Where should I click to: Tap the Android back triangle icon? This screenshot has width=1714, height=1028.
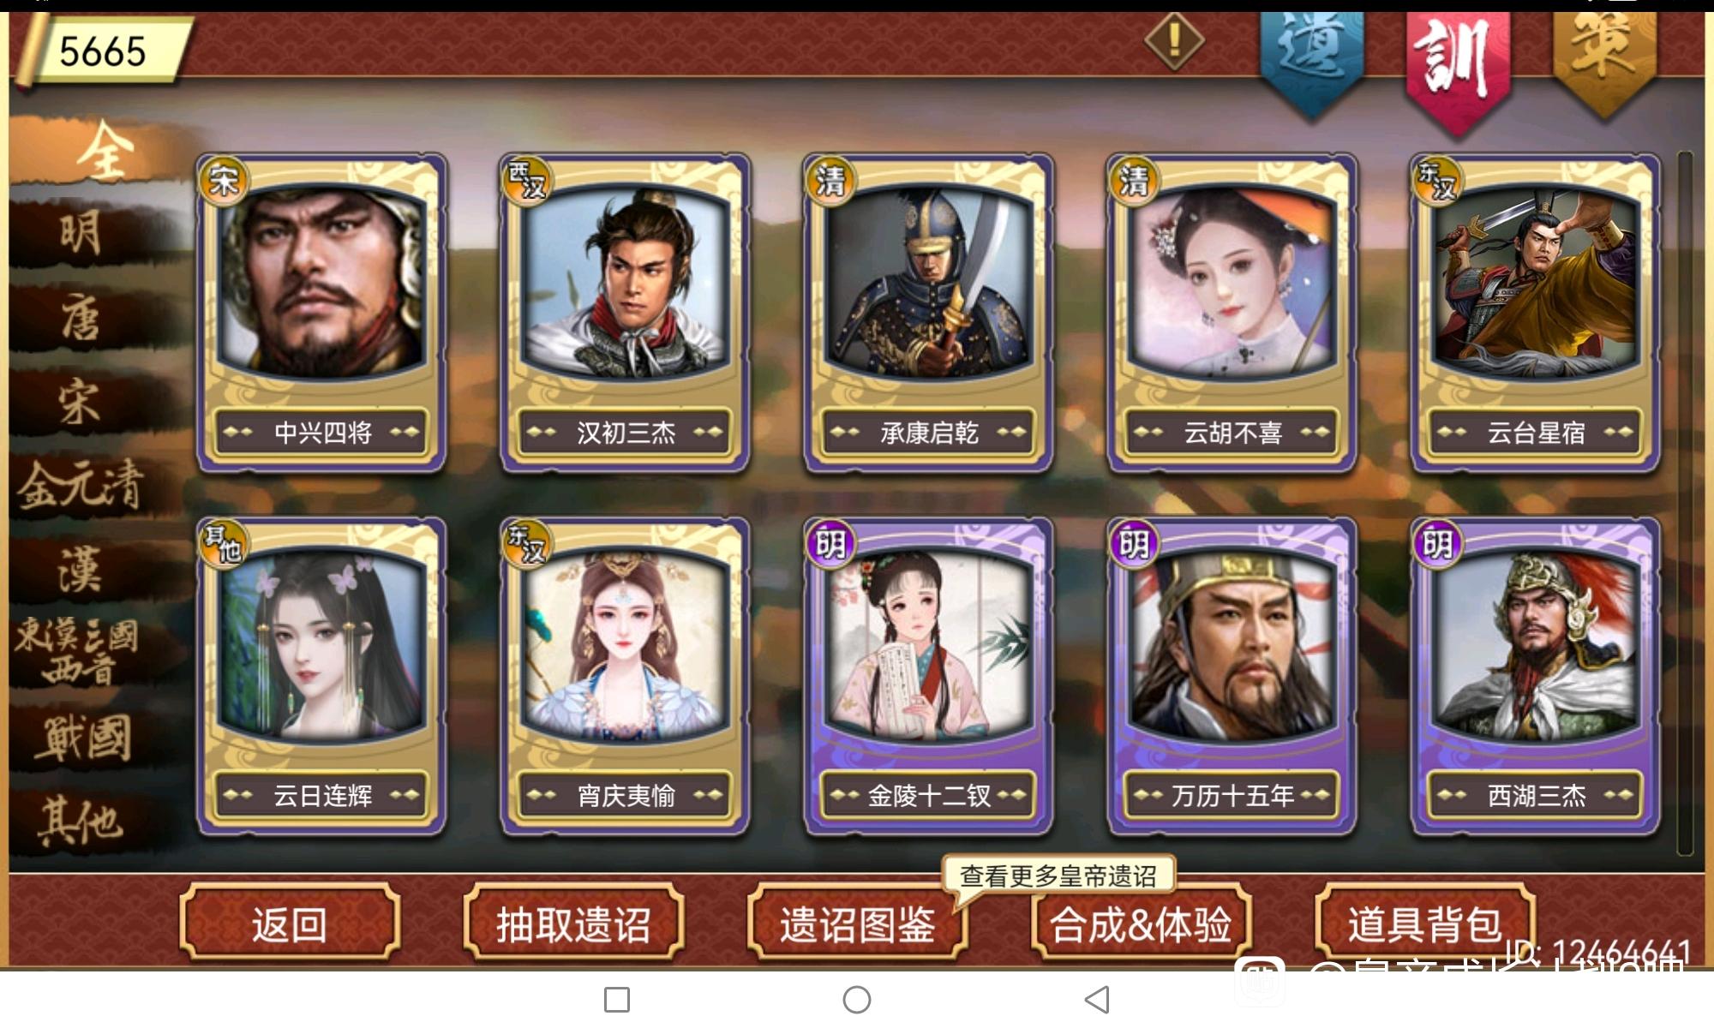(x=1097, y=999)
